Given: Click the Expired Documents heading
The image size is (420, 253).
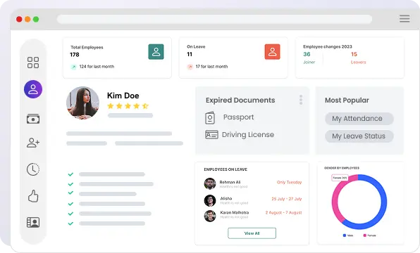Looking at the screenshot, I should (x=240, y=100).
